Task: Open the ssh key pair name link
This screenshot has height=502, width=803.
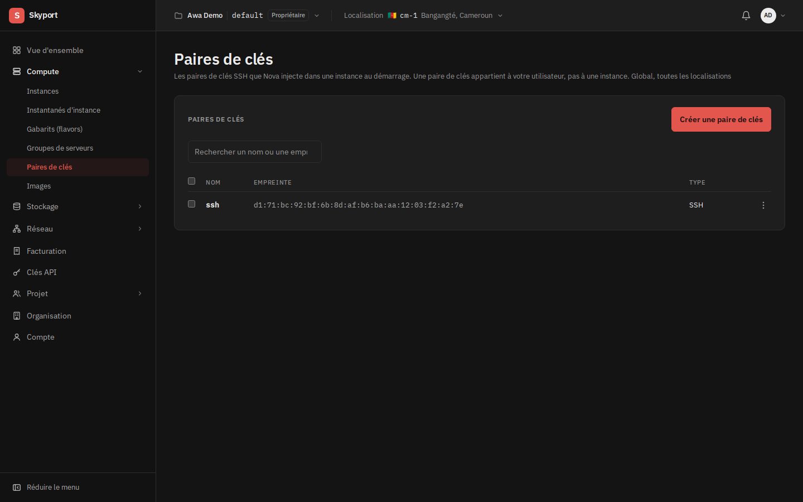Action: point(212,205)
